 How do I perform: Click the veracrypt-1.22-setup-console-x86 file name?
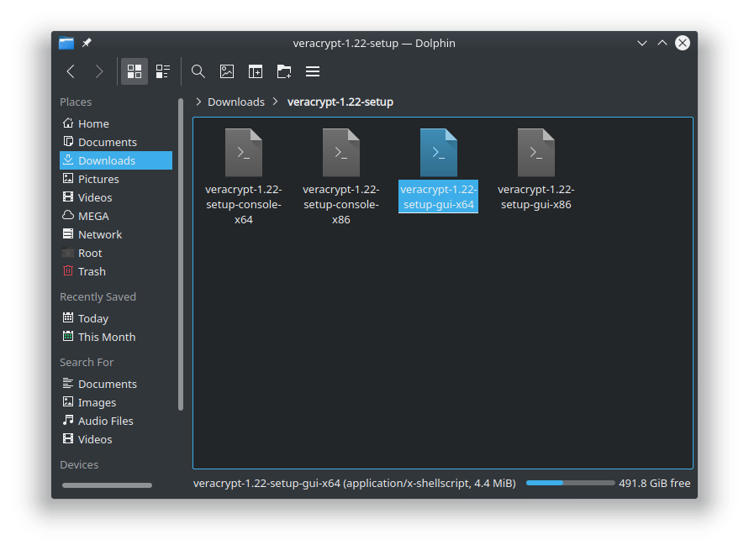(x=341, y=205)
